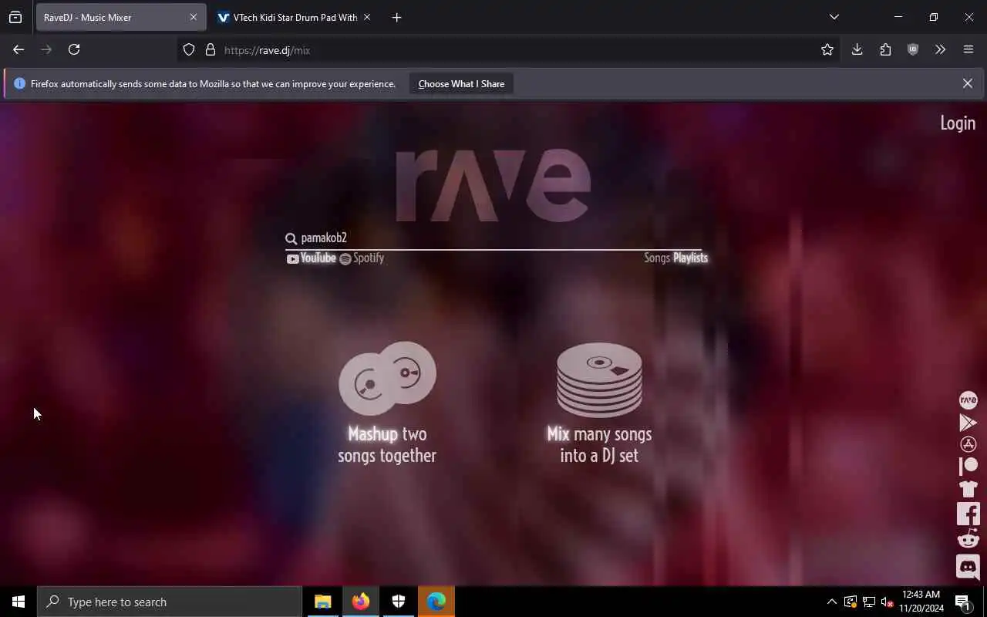This screenshot has height=617, width=987.
Task: Open File Explorer from taskbar
Action: click(322, 602)
